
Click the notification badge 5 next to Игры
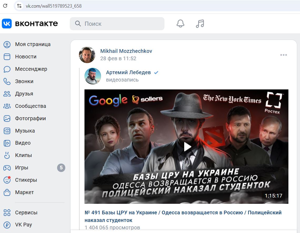click(61, 168)
